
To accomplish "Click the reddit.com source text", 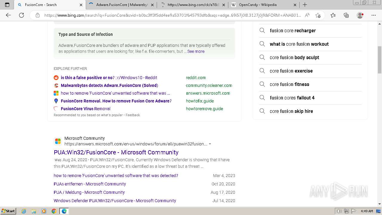I will pos(196,78).
